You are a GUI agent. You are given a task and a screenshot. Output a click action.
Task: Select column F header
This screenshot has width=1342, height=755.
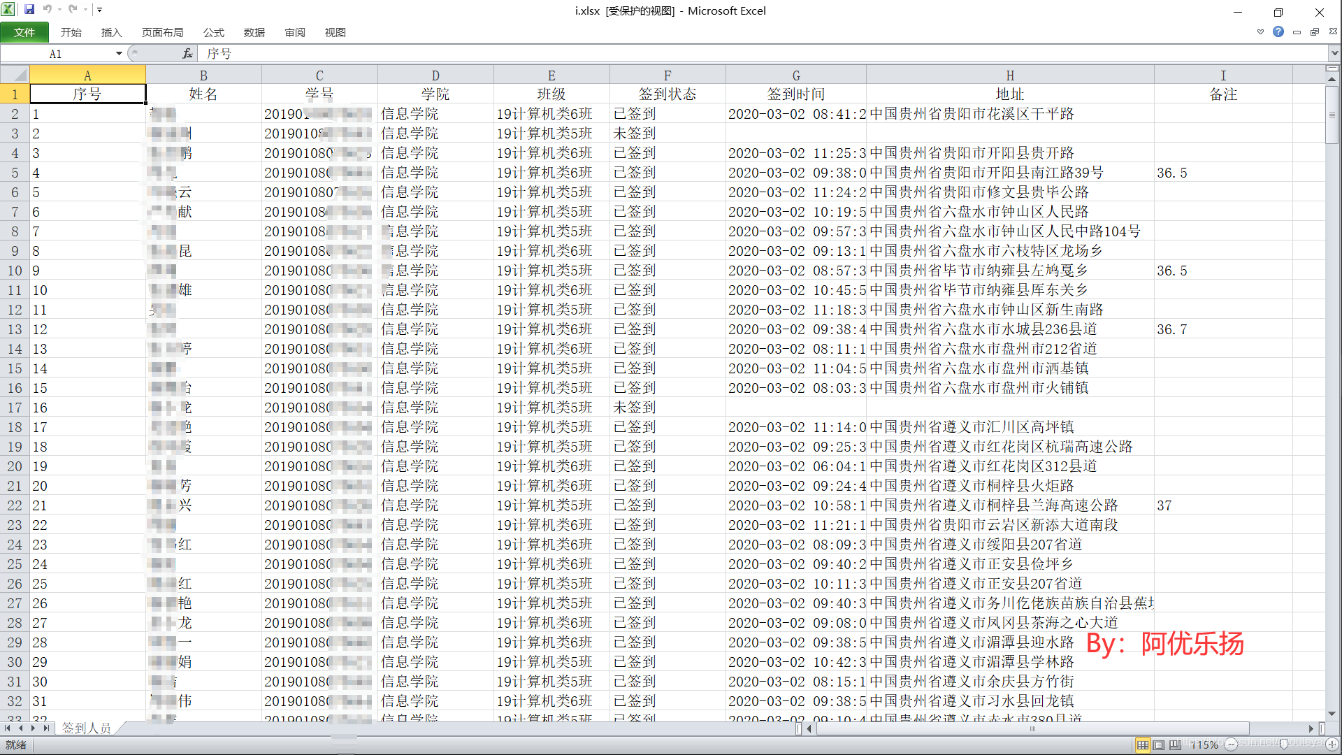point(668,75)
